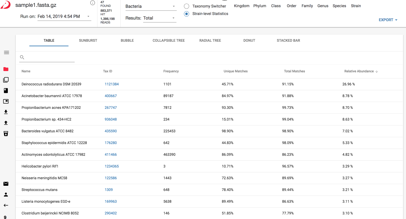Select the Strain taxonomy level
This screenshot has width=406, height=219.
356,6
